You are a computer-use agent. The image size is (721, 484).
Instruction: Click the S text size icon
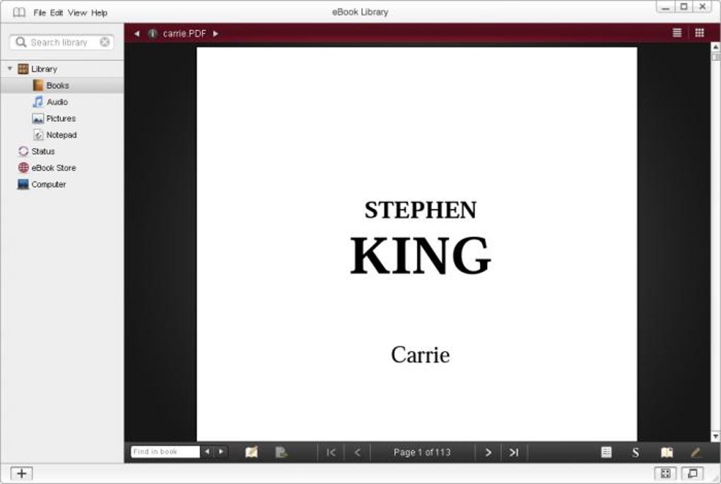pos(635,453)
